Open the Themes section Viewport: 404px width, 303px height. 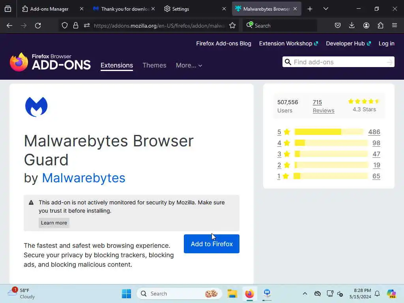point(154,65)
